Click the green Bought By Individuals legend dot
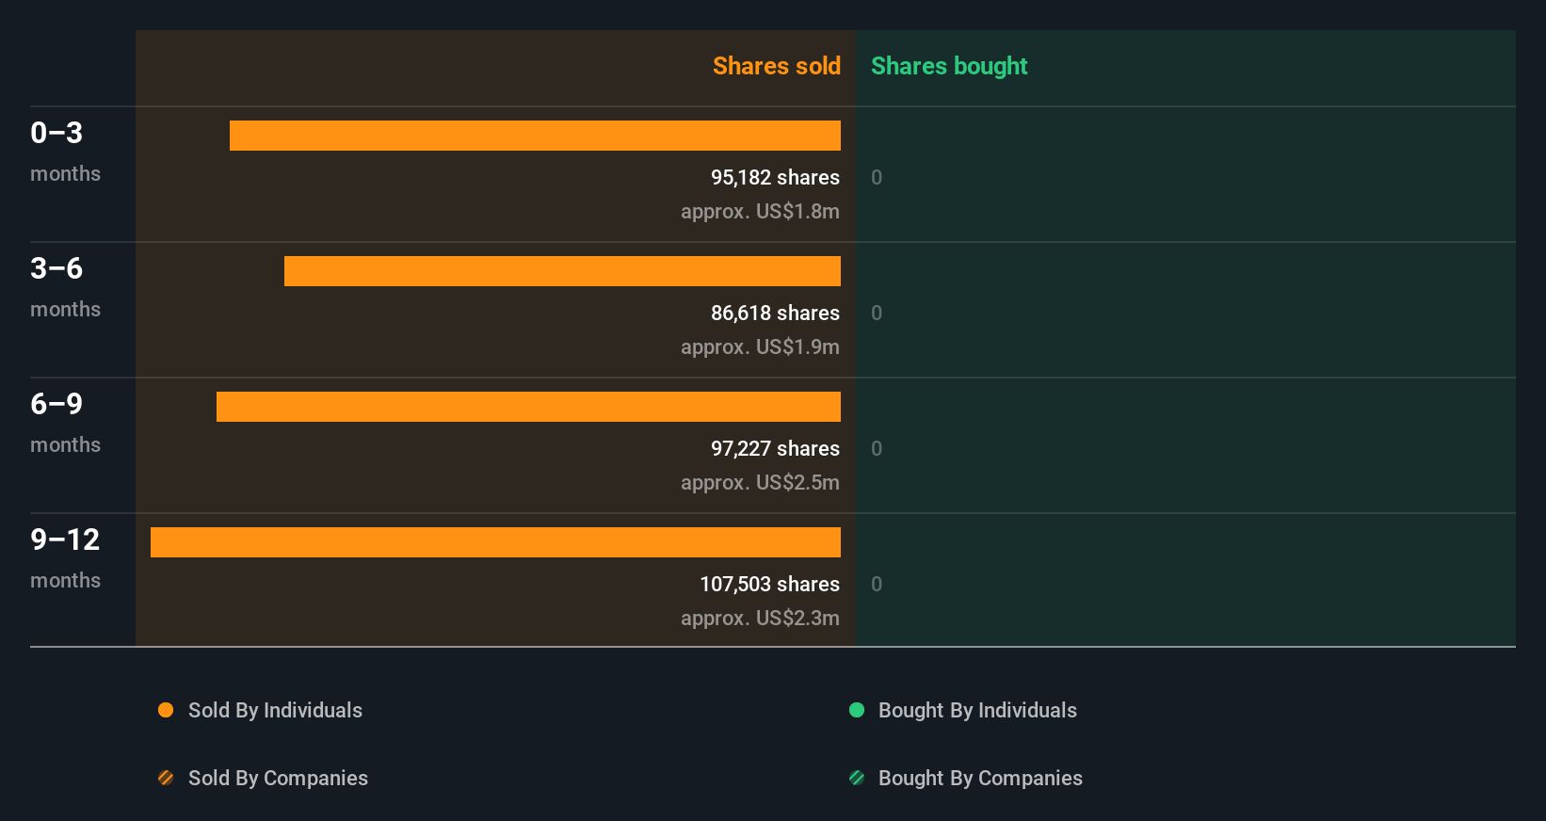This screenshot has width=1546, height=821. [857, 710]
